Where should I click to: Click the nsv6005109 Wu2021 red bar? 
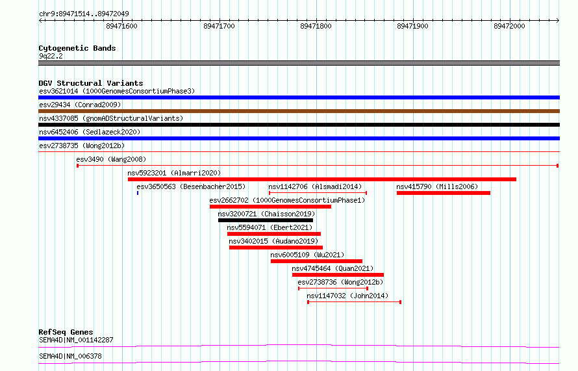[316, 261]
